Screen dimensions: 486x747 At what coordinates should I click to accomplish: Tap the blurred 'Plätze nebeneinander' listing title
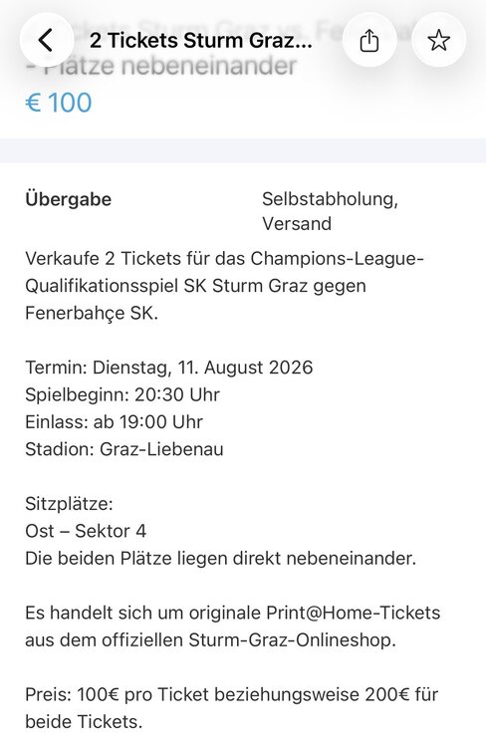tap(161, 66)
